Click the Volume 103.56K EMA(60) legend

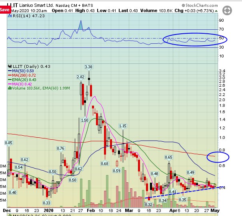39,88
